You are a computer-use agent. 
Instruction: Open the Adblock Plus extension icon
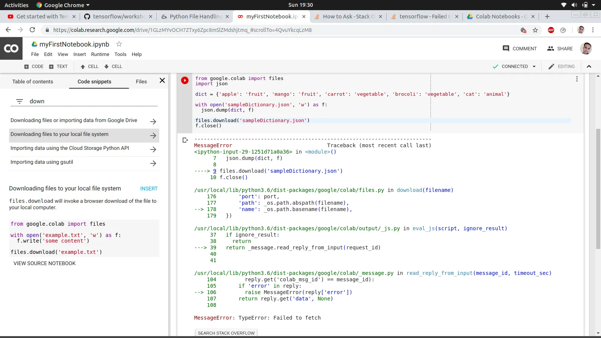pos(551,30)
